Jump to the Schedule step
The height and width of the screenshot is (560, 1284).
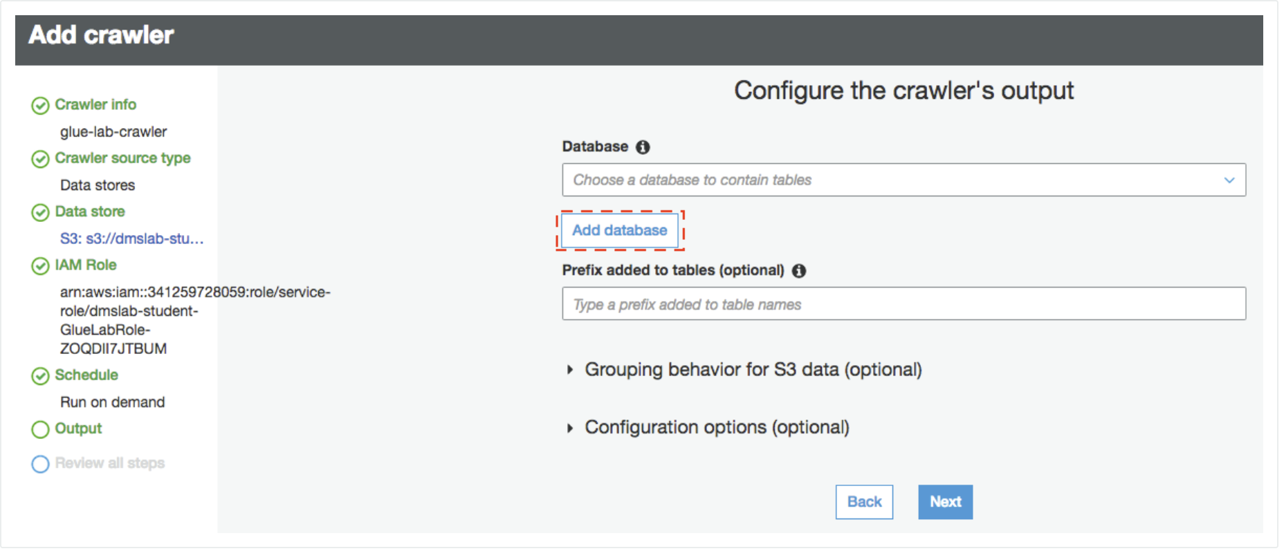[x=86, y=375]
